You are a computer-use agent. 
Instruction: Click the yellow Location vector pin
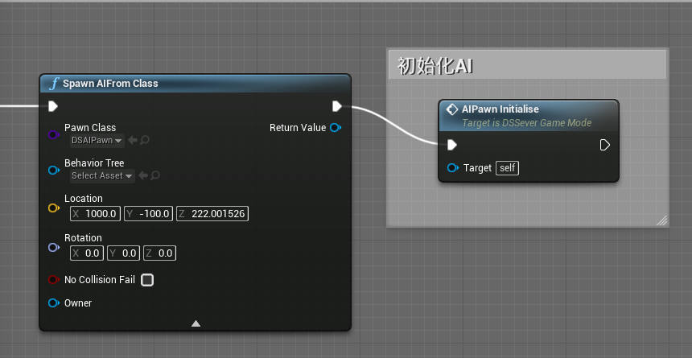[54, 208]
